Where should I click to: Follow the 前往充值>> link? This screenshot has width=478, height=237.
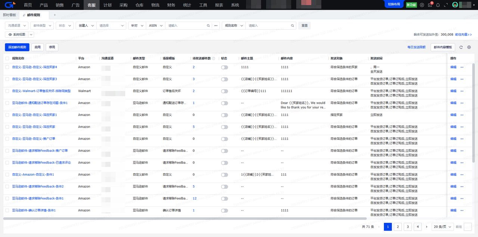[x=463, y=34]
